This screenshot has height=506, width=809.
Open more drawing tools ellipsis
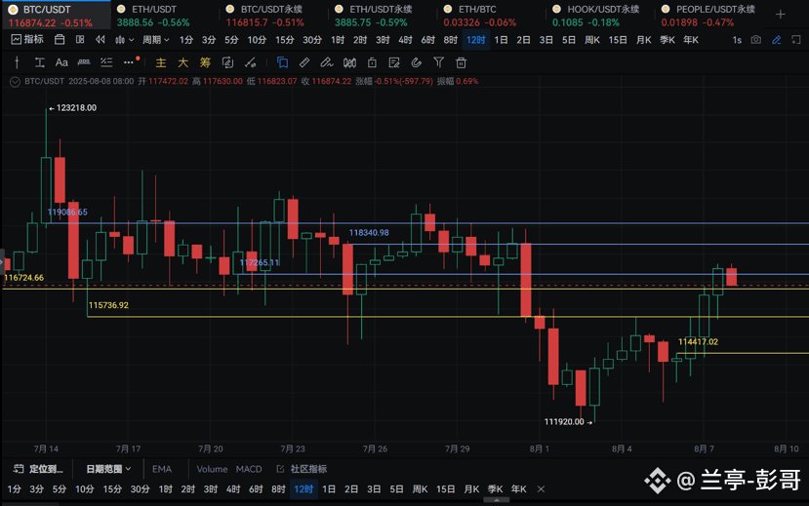(x=129, y=62)
